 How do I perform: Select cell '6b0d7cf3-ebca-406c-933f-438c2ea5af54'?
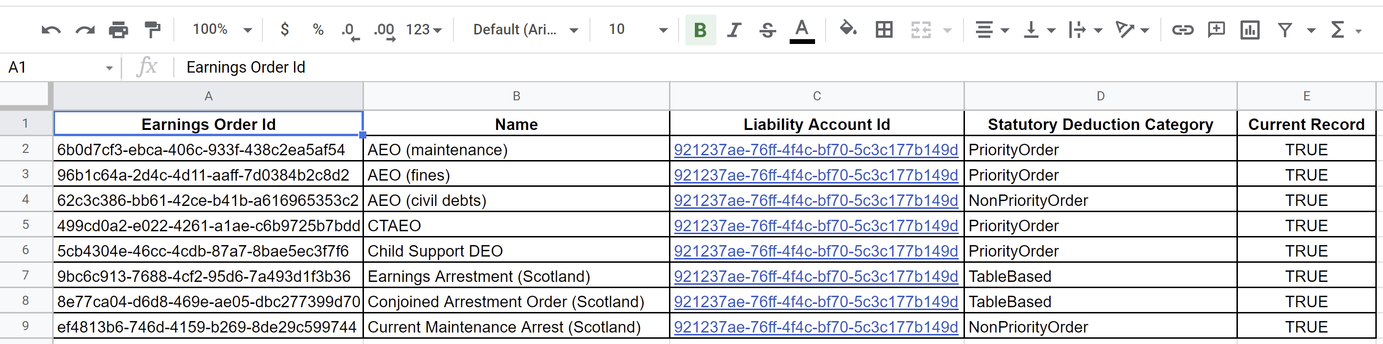(x=208, y=150)
